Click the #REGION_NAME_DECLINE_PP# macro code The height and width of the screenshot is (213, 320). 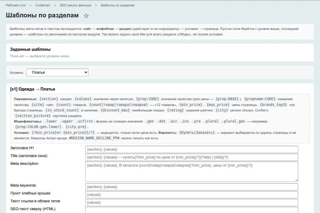click(94, 138)
